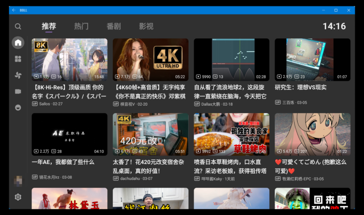
Task: Open the live video camera sidebar icon
Action: pyautogui.click(x=18, y=91)
